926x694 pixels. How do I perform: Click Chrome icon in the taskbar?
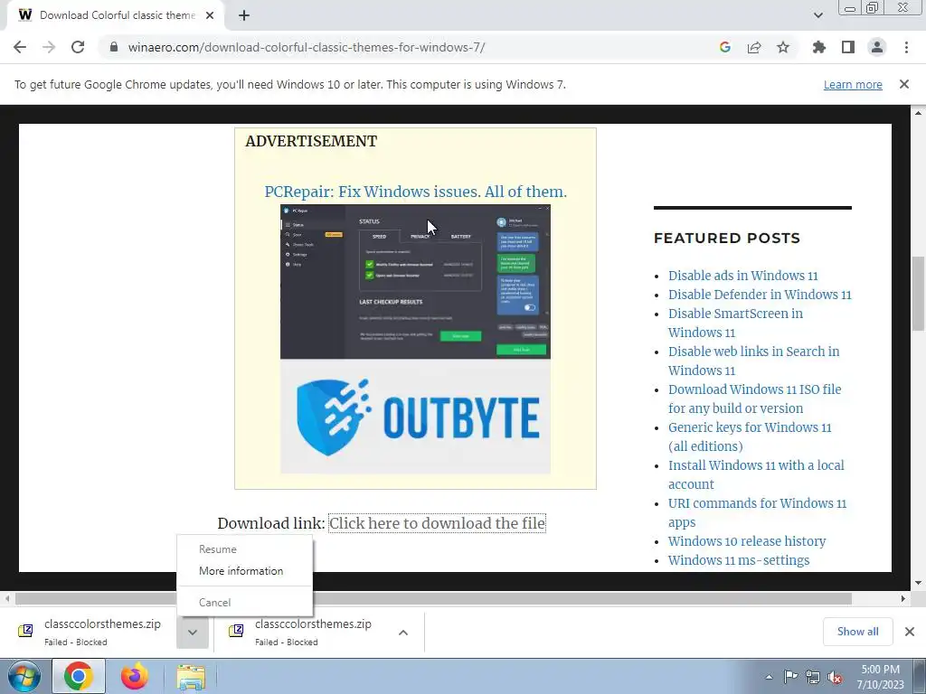(x=79, y=677)
